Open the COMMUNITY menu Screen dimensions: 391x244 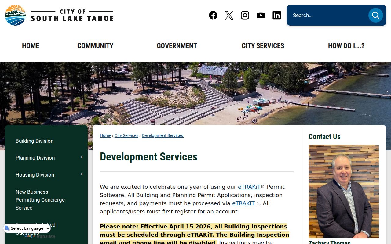[x=95, y=46]
